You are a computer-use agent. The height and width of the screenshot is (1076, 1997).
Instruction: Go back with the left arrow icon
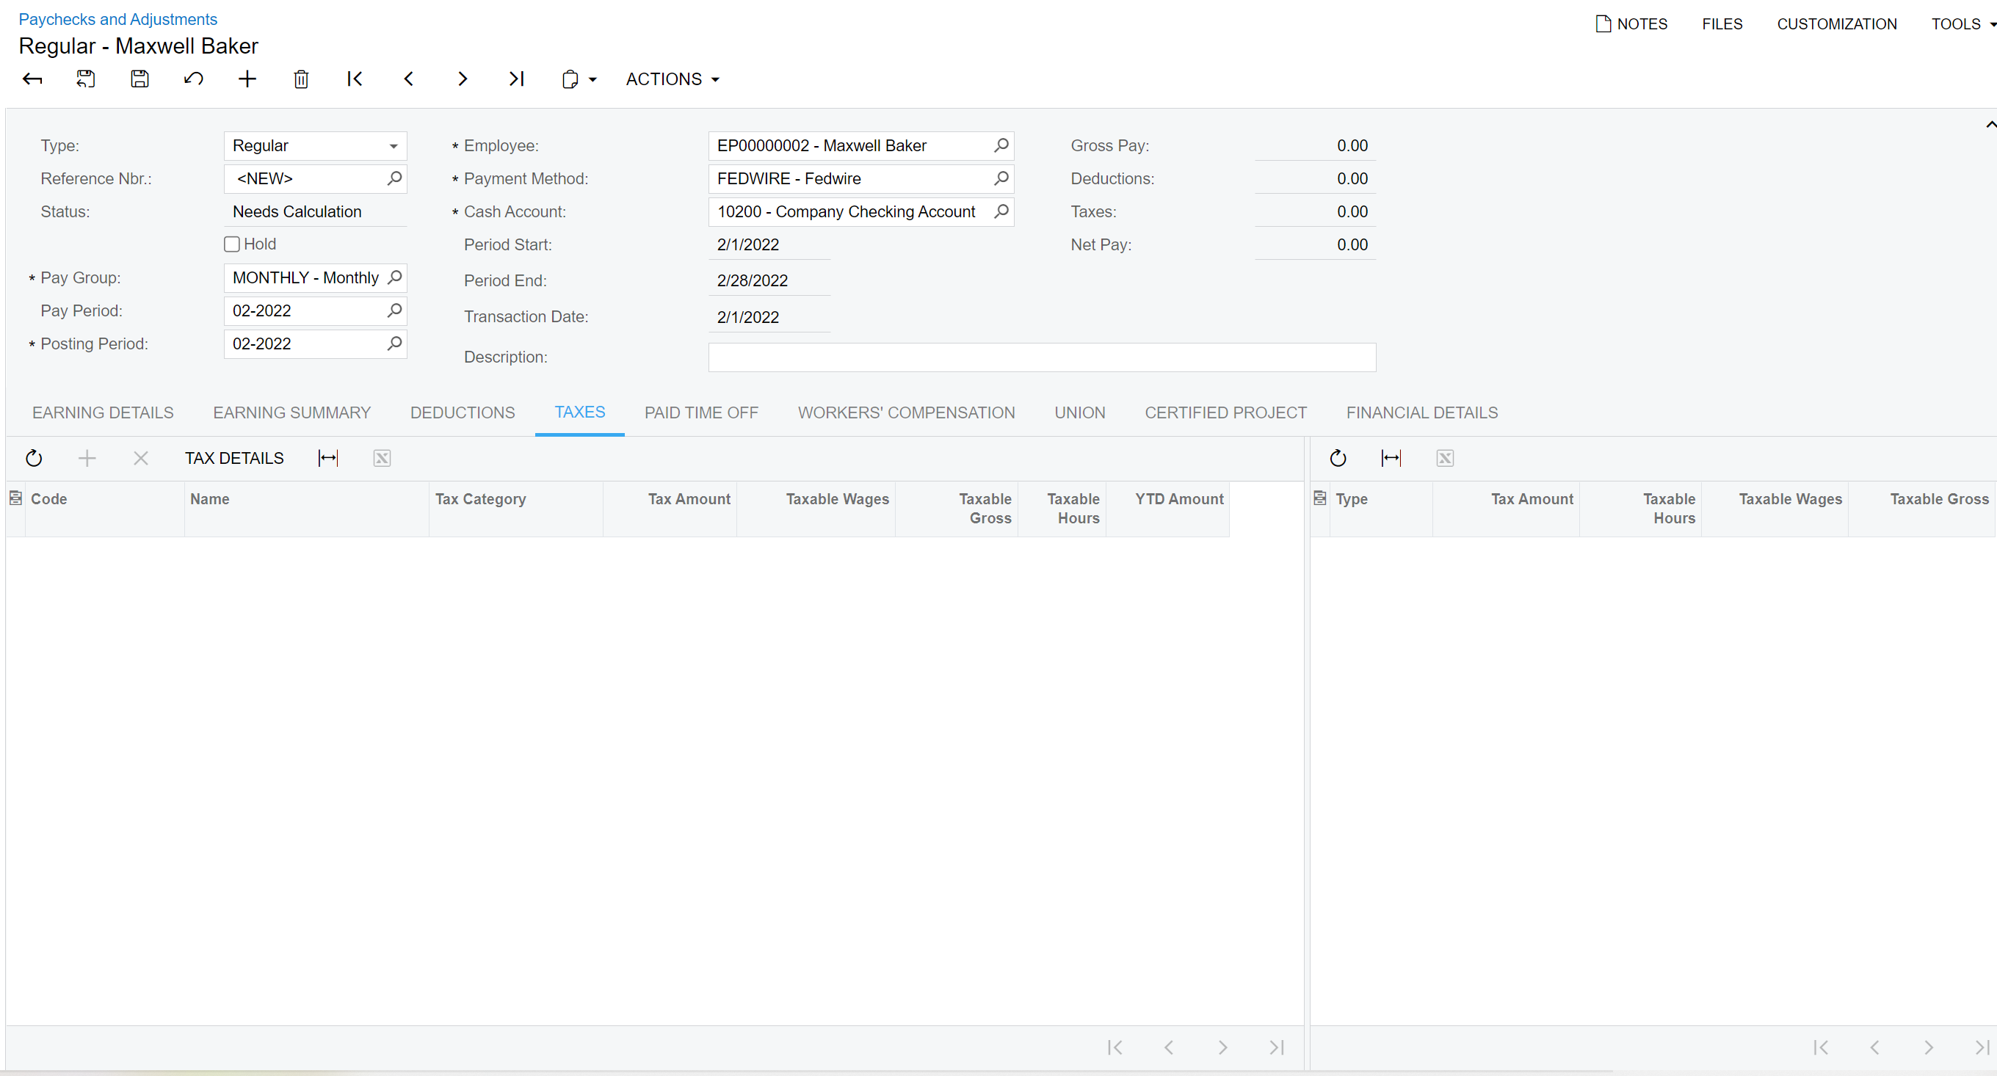tap(32, 79)
